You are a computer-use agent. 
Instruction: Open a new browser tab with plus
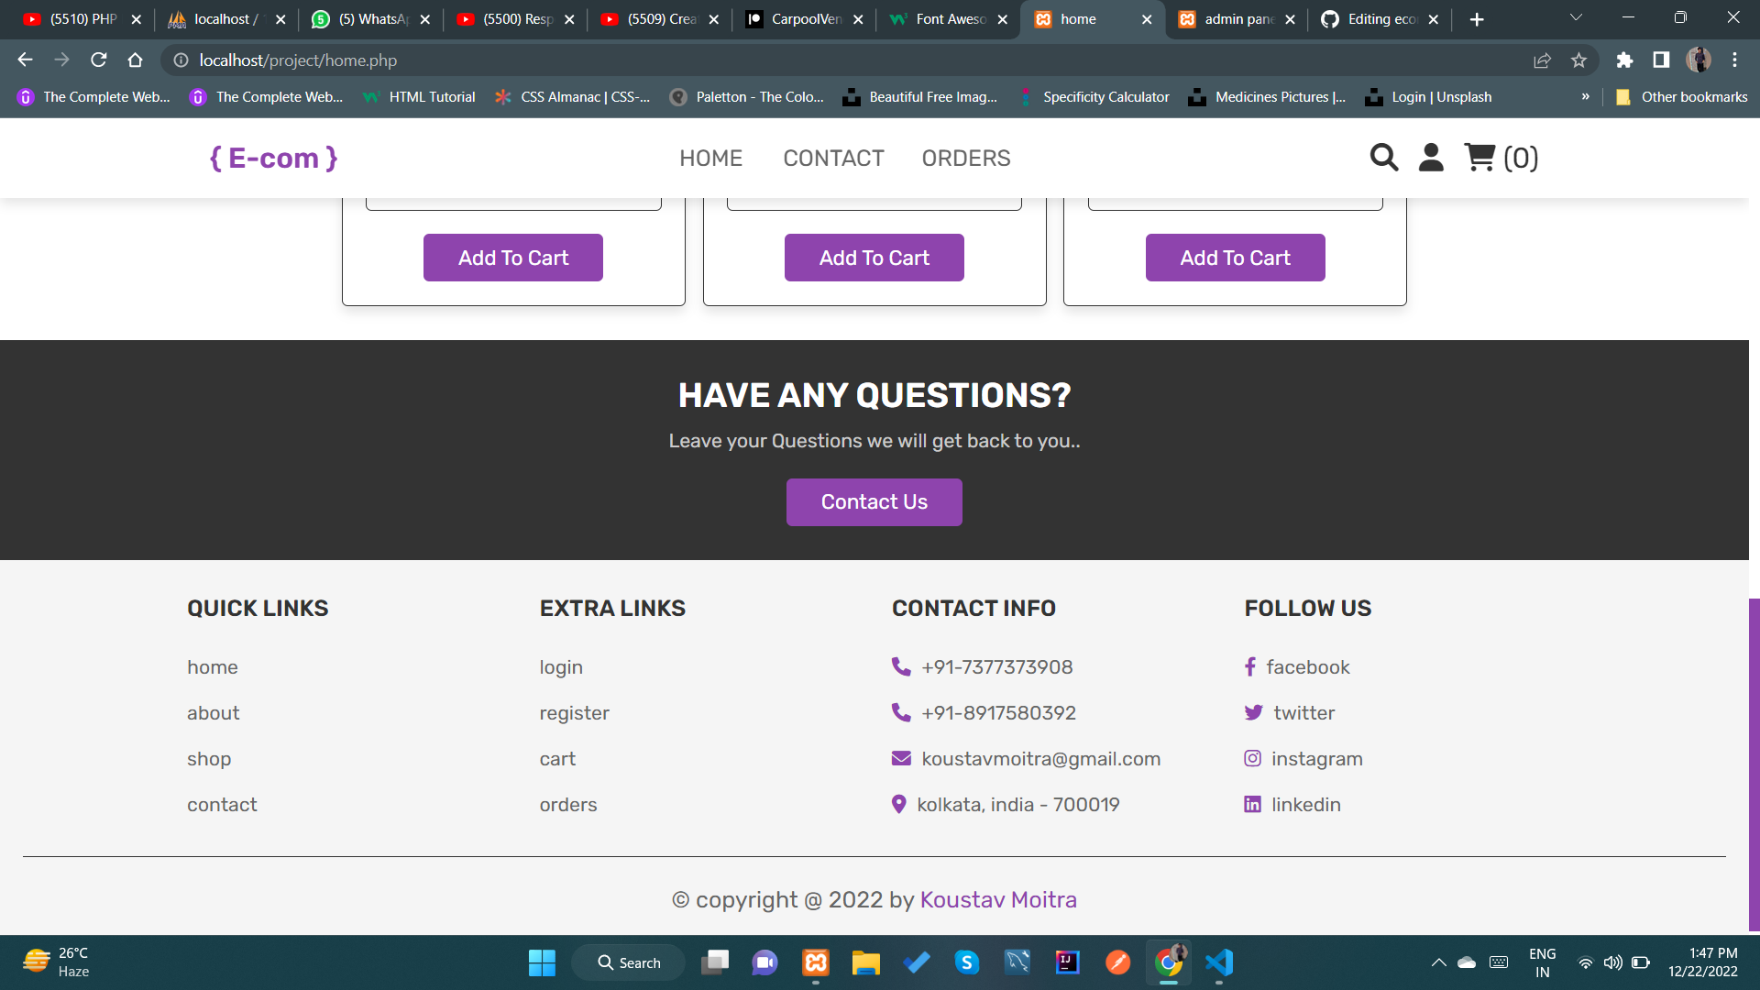click(x=1477, y=19)
